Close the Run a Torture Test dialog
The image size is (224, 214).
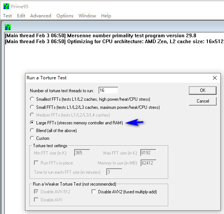(x=214, y=78)
